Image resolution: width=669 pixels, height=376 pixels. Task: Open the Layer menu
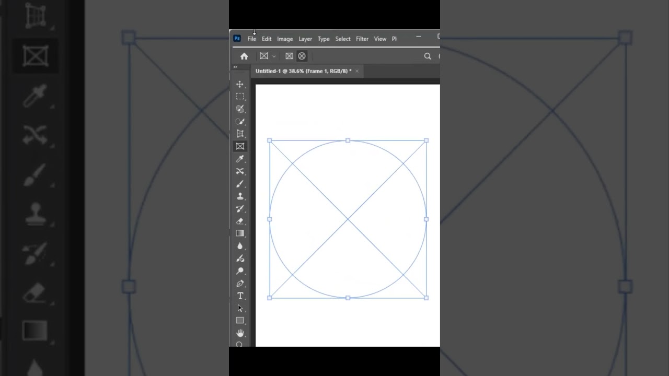[305, 39]
